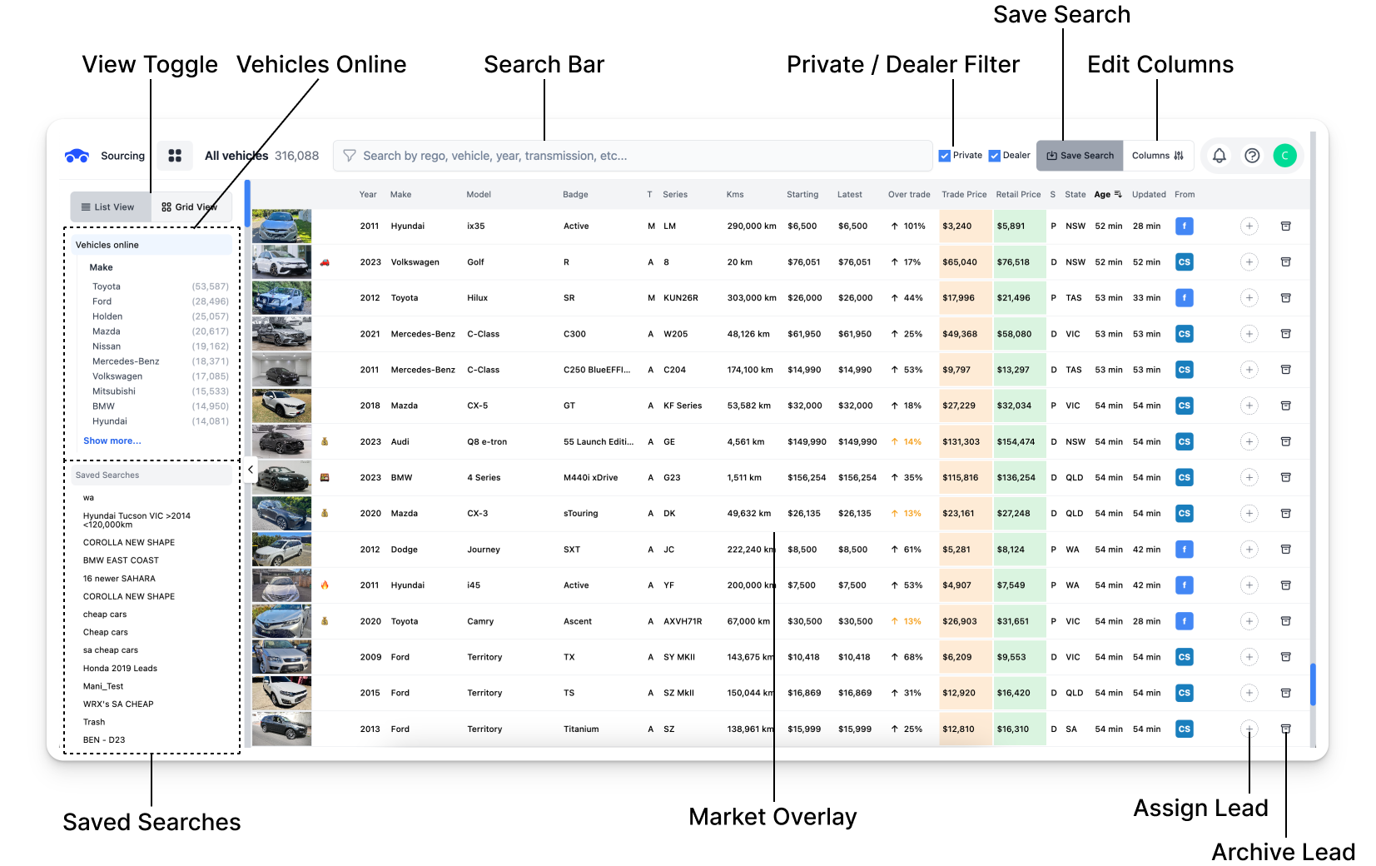
Task: Open saved search BMW EAST COAST
Action: pyautogui.click(x=121, y=560)
